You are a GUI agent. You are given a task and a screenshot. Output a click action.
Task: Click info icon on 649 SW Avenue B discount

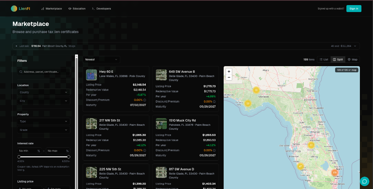(x=214, y=102)
